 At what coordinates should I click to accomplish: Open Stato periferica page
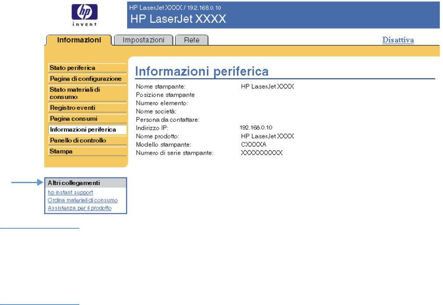click(87, 68)
